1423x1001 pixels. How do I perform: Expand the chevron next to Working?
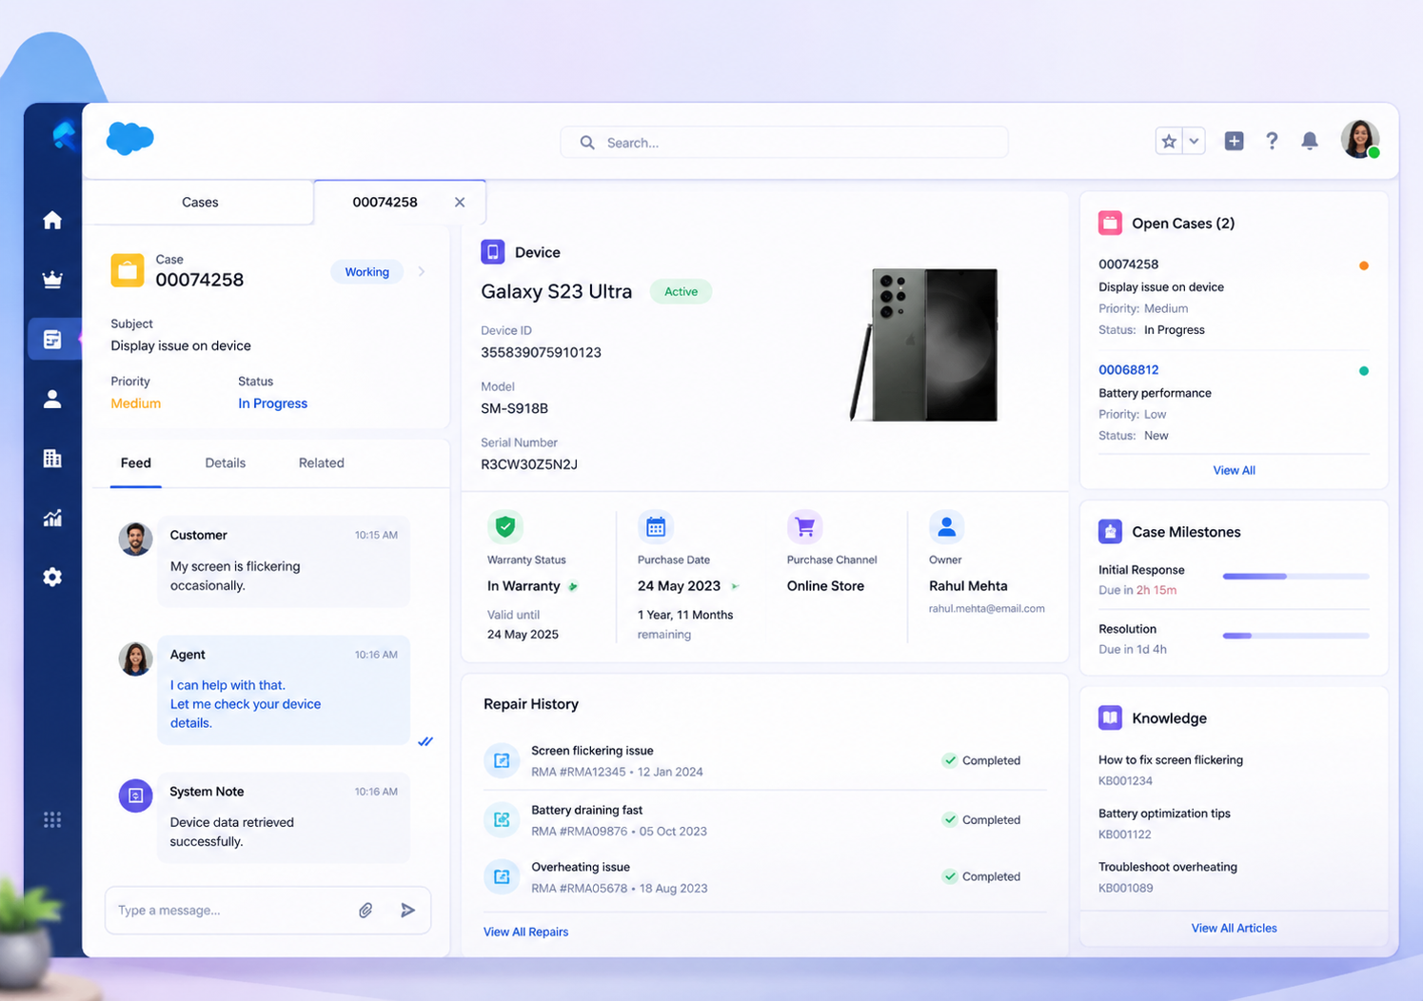pos(422,272)
